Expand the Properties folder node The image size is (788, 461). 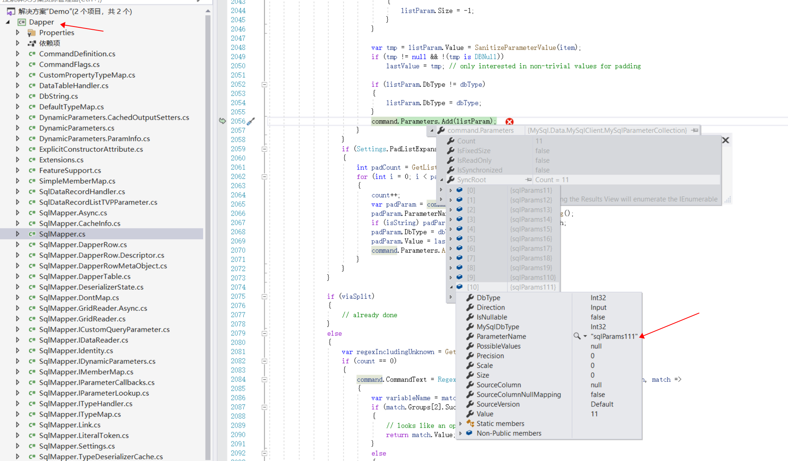point(18,33)
